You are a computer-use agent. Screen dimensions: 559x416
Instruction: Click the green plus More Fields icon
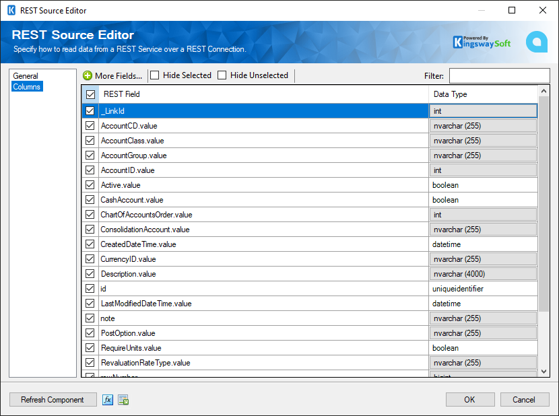[88, 75]
